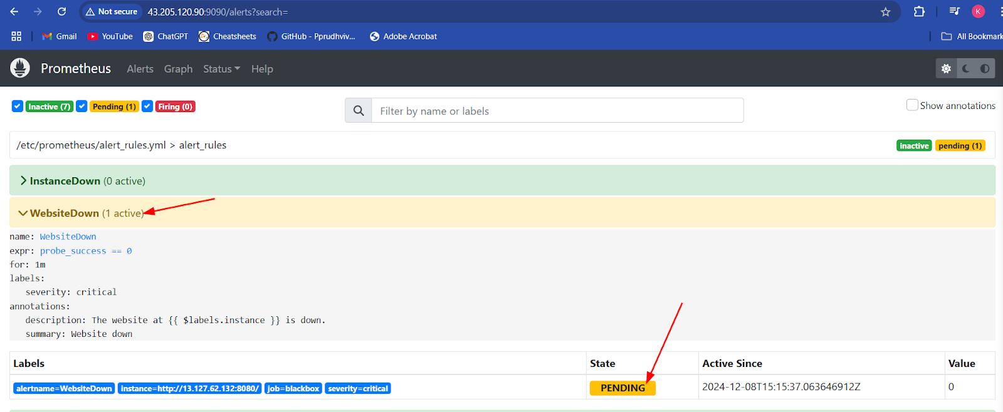
Task: Select the dark theme moon icon
Action: click(966, 68)
